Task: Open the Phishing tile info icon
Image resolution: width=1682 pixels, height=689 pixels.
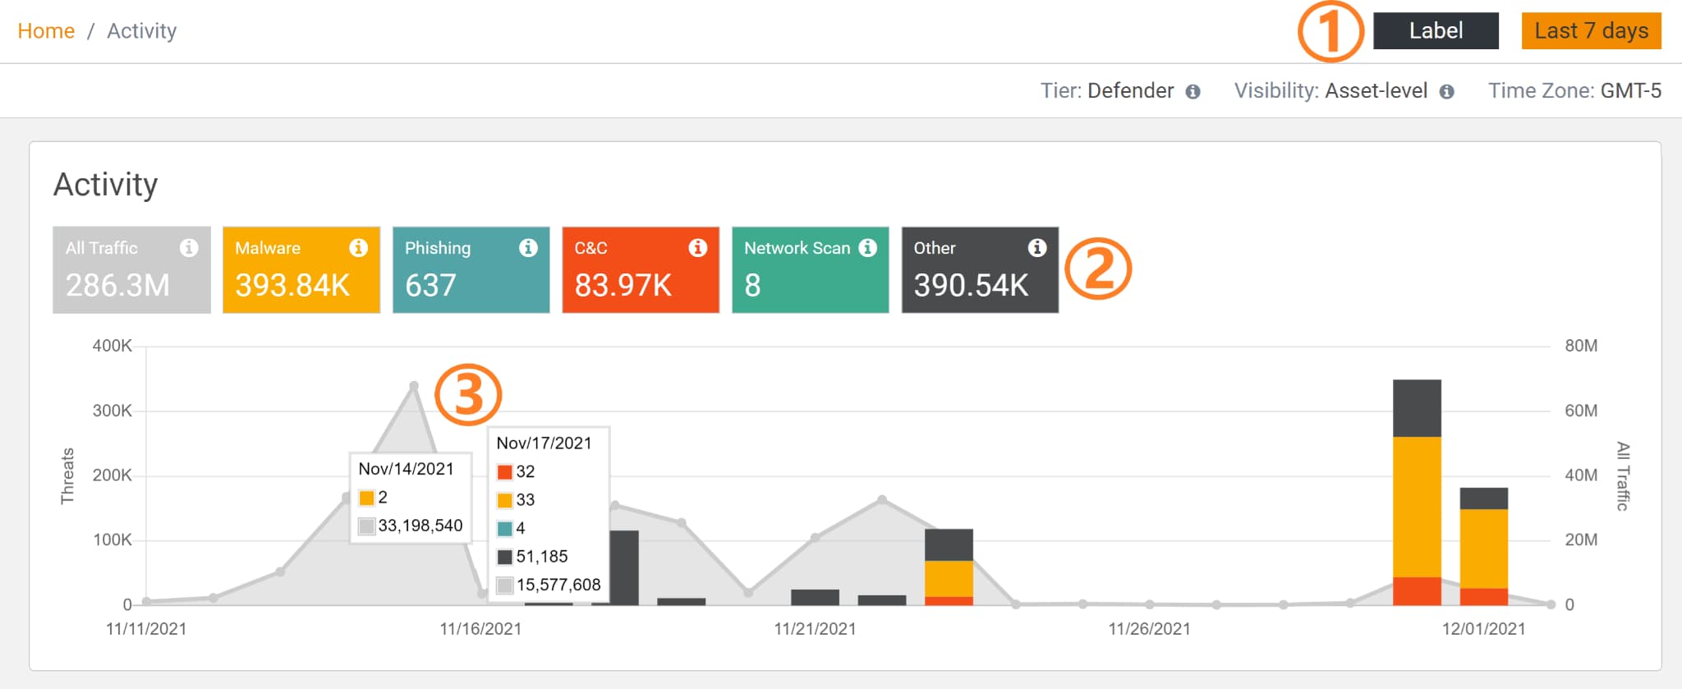Action: click(528, 247)
